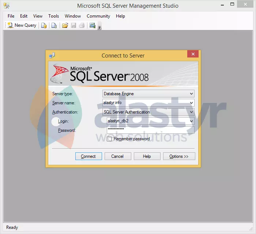This screenshot has height=234, width=256.
Task: Open the Community menu
Action: [x=98, y=16]
